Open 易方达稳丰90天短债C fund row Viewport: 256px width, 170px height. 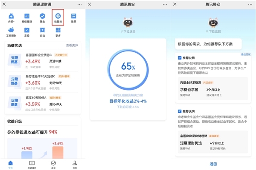coord(43,82)
